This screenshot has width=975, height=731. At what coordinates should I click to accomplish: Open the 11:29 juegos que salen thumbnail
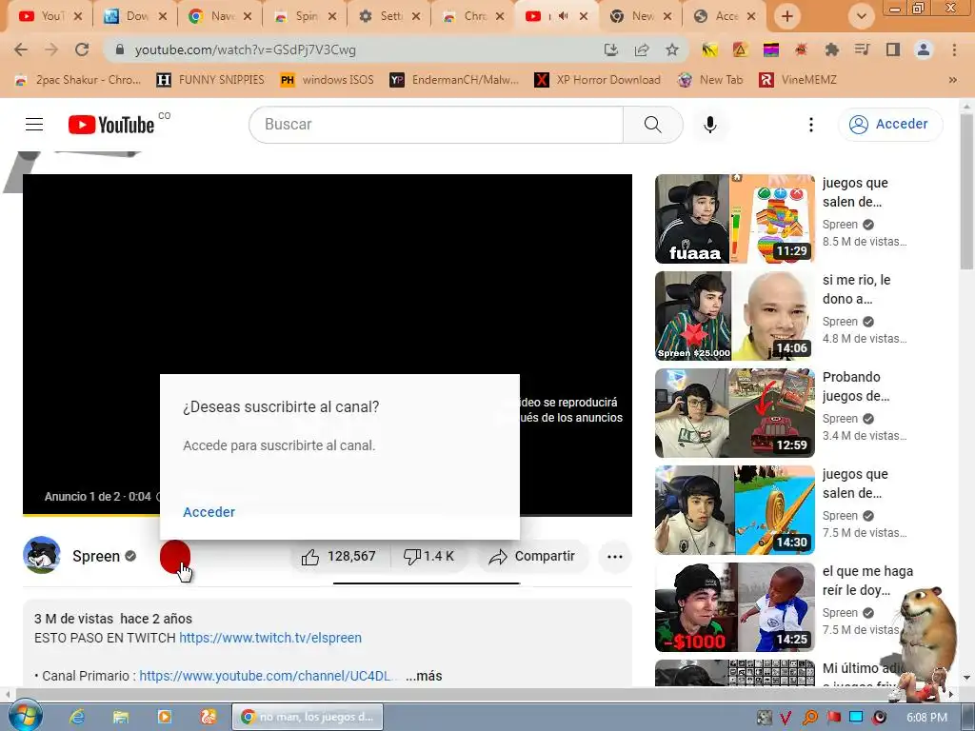(735, 219)
